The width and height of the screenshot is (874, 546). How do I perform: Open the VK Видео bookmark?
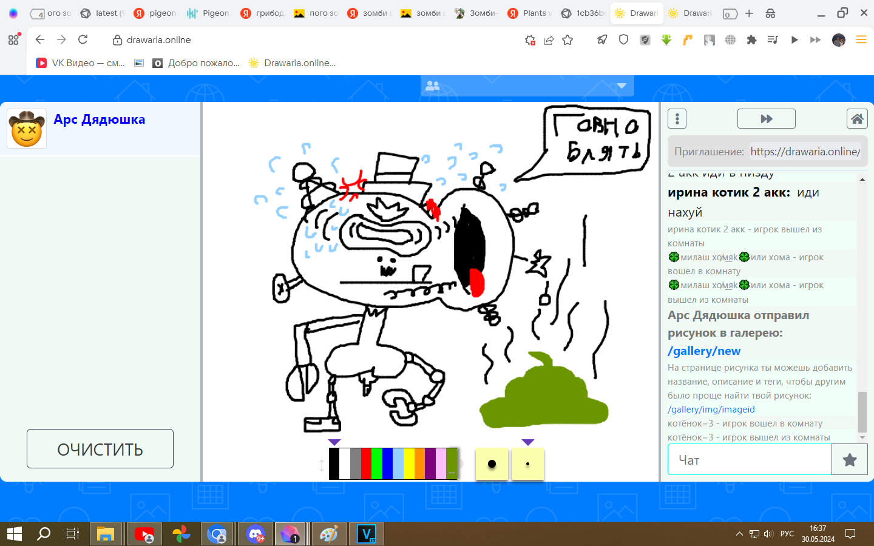tap(81, 62)
